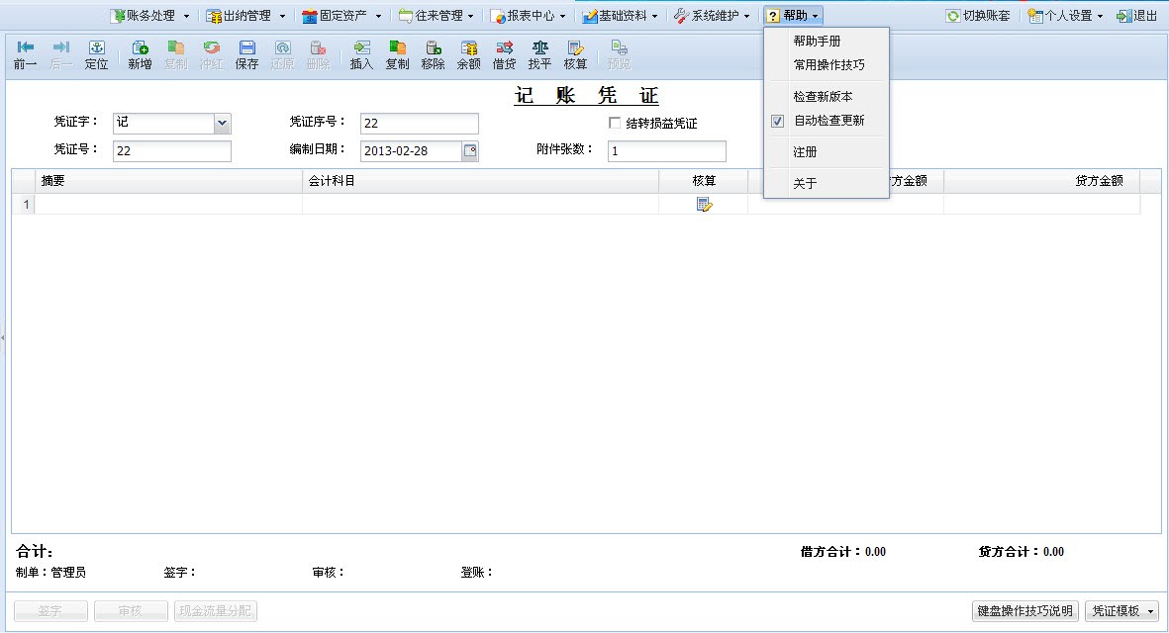This screenshot has width=1169, height=633.
Task: Click the 保存 (save) toolbar icon
Action: pyautogui.click(x=246, y=47)
